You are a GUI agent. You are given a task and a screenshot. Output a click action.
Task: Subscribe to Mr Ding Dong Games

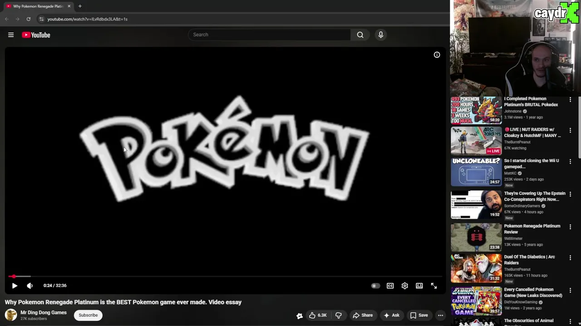pyautogui.click(x=88, y=315)
